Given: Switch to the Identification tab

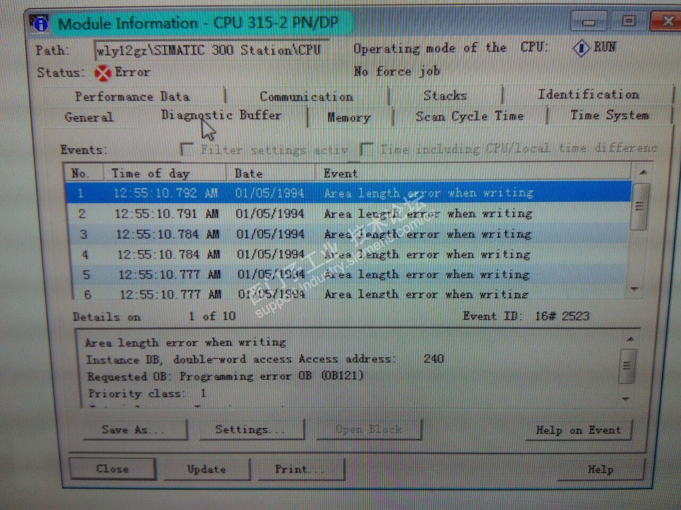Looking at the screenshot, I should click(588, 95).
